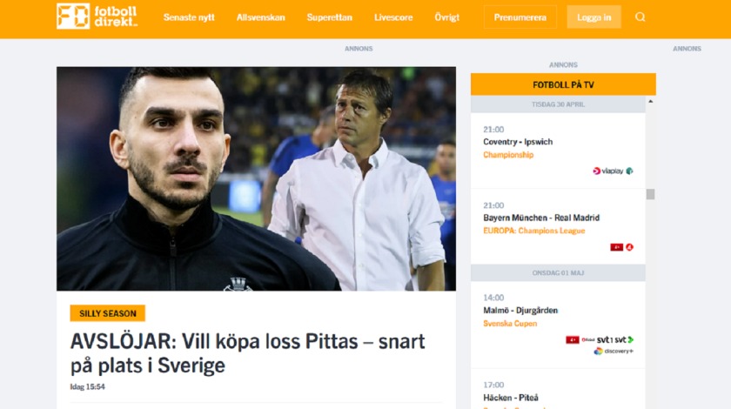This screenshot has width=731, height=409.
Task: Click the red TV4 Play logo for Bayern München
Action: (x=616, y=247)
